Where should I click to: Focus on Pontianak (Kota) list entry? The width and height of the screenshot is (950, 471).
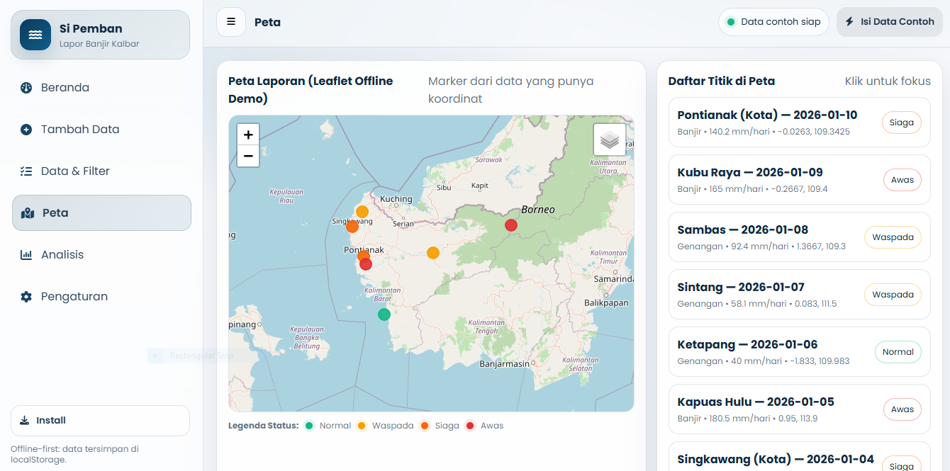[766, 122]
